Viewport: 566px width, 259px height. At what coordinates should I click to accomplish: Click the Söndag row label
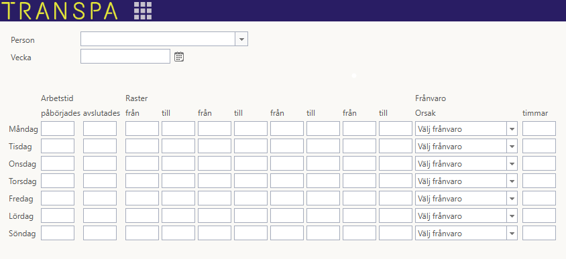pos(22,234)
